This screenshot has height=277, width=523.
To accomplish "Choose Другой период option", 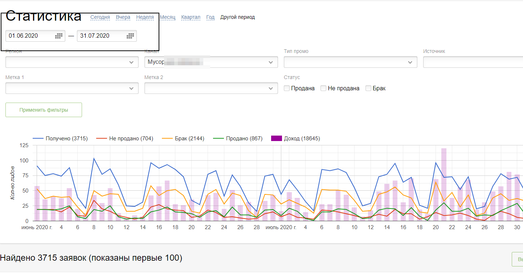I will 237,17.
